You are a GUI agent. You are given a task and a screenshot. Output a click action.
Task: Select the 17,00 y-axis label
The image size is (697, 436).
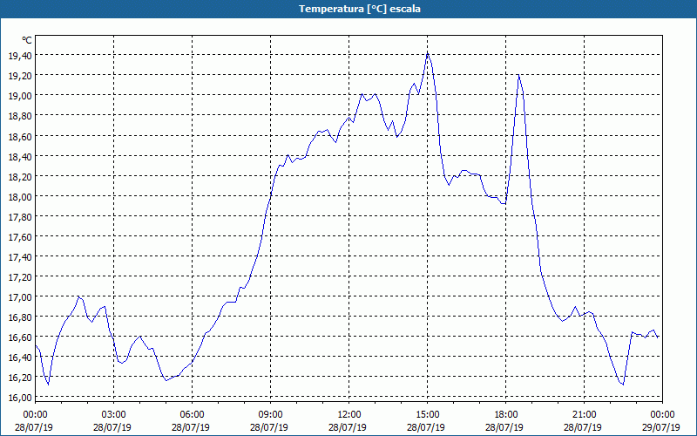tap(19, 296)
